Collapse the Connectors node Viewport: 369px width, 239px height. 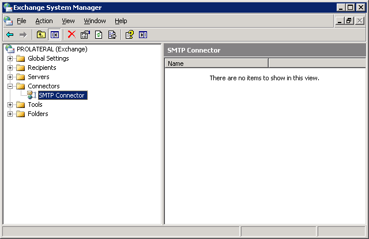coord(10,86)
